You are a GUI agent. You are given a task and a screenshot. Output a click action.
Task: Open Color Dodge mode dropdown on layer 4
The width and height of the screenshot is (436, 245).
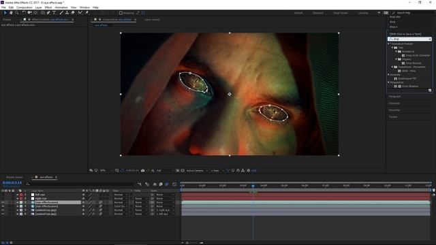coord(121,206)
